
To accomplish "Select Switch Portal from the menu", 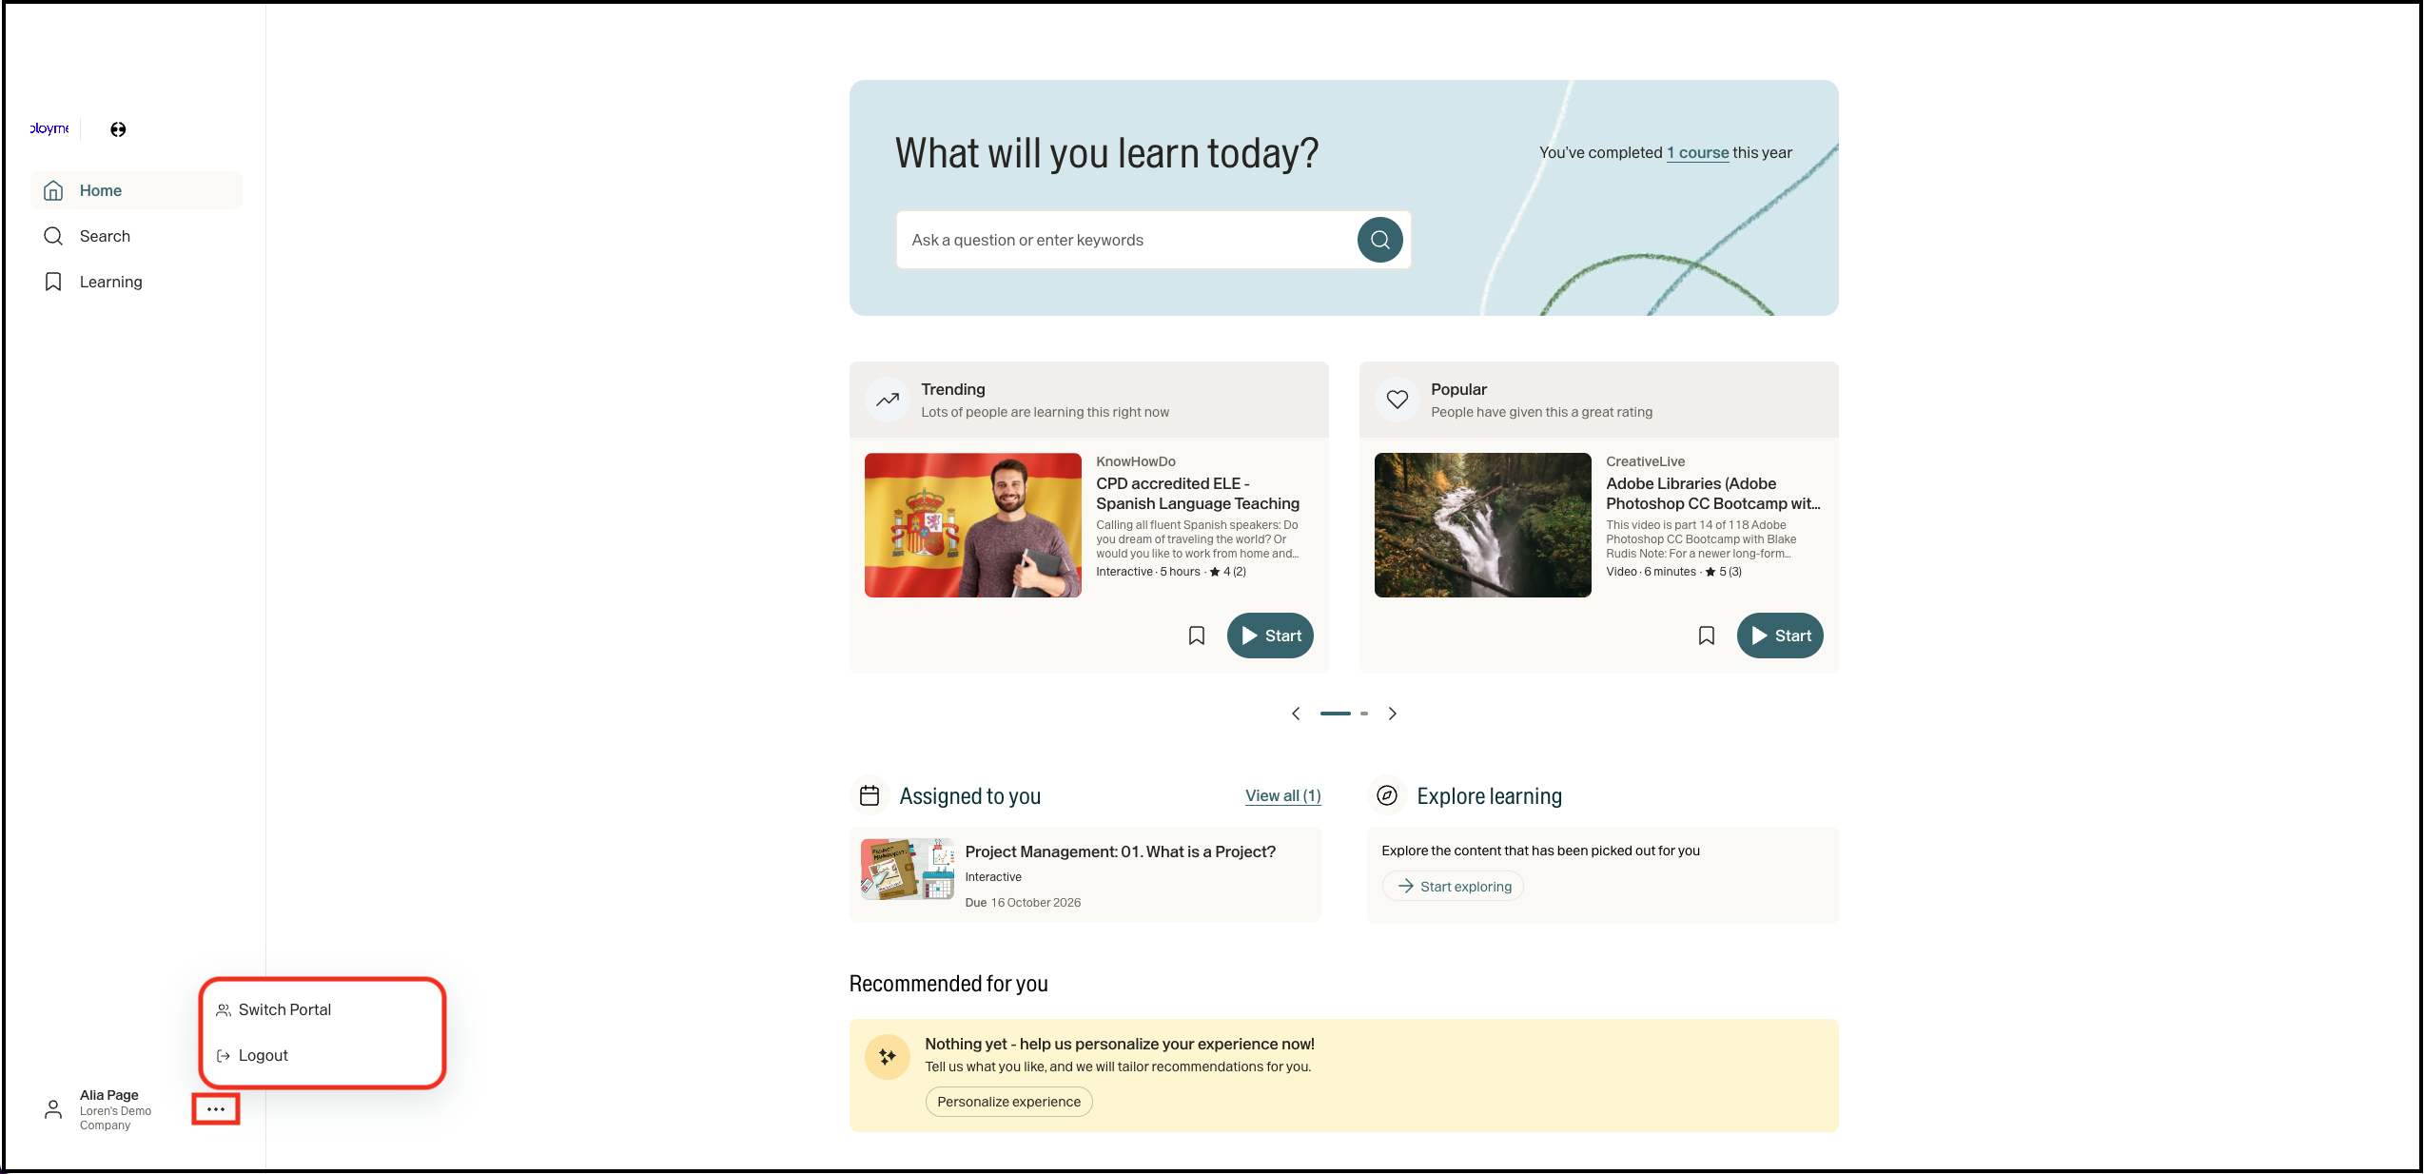I will (284, 1009).
